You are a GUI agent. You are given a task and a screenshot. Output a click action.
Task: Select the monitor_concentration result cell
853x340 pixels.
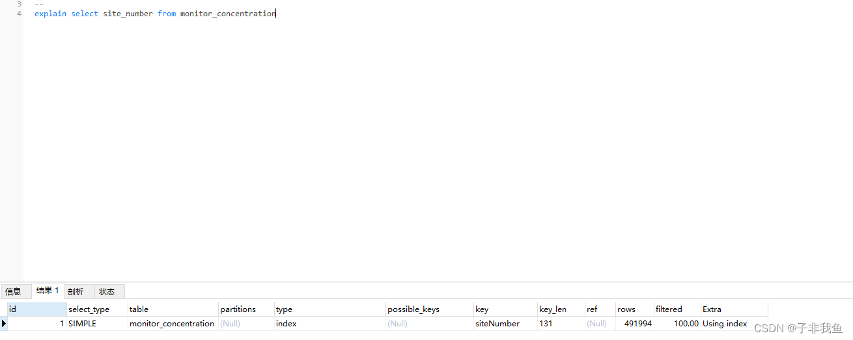[x=173, y=324]
